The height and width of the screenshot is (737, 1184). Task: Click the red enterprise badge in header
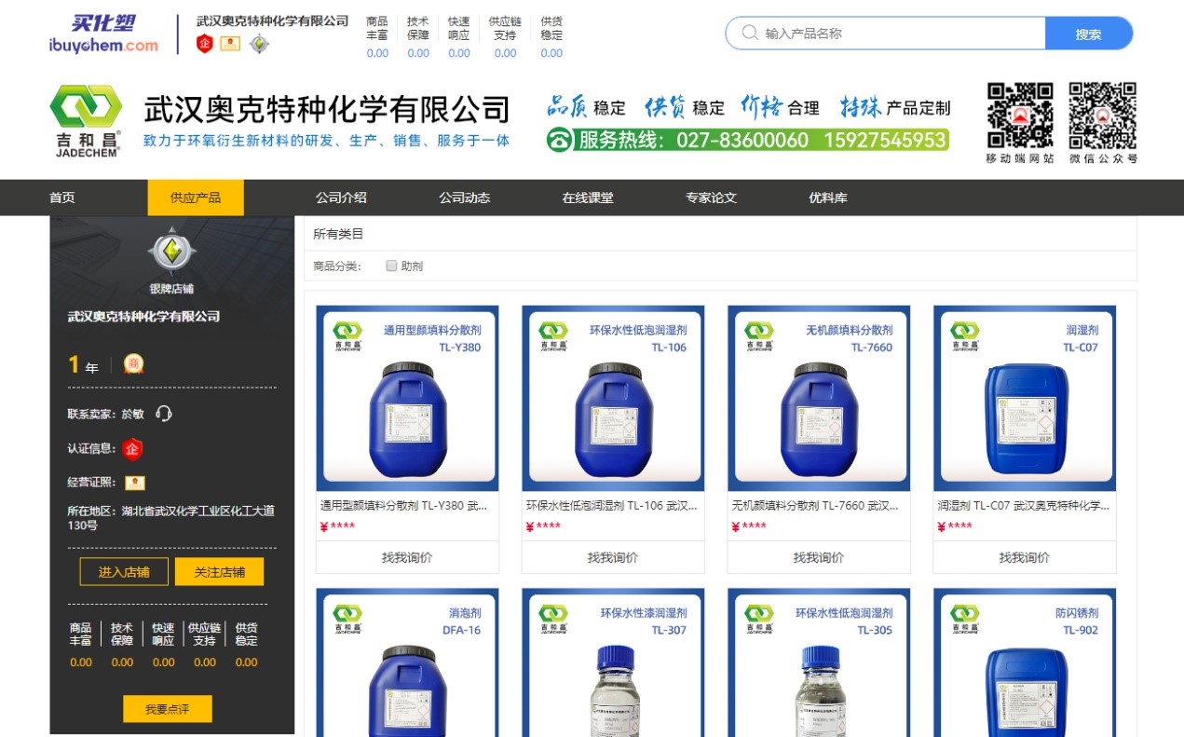[205, 44]
